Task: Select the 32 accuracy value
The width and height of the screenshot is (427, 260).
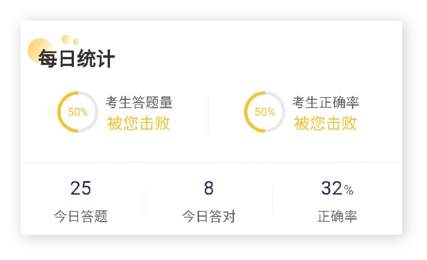Action: click(x=332, y=188)
